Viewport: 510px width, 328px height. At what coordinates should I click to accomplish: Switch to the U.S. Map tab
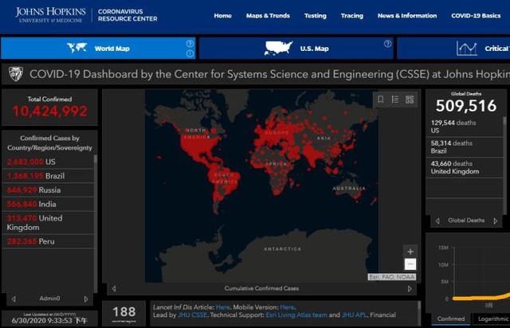(x=296, y=49)
